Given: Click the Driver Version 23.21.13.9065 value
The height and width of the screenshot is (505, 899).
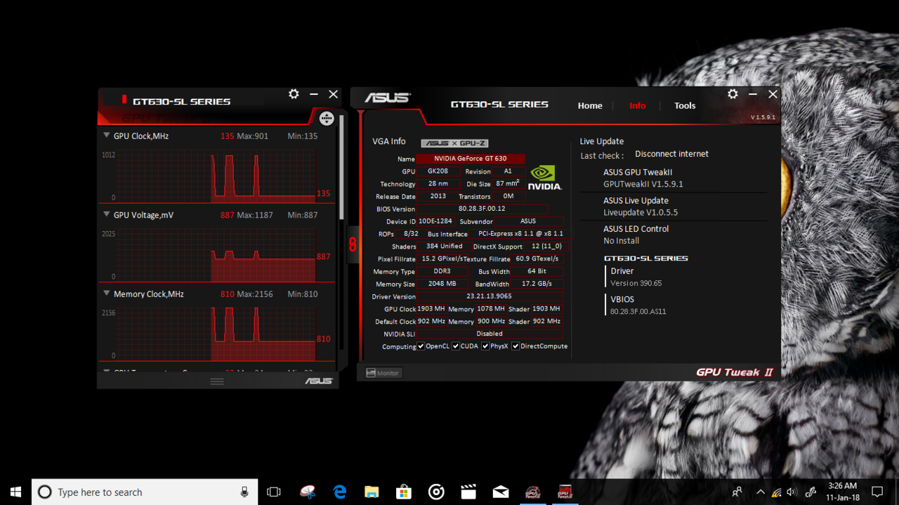Looking at the screenshot, I should click(490, 296).
